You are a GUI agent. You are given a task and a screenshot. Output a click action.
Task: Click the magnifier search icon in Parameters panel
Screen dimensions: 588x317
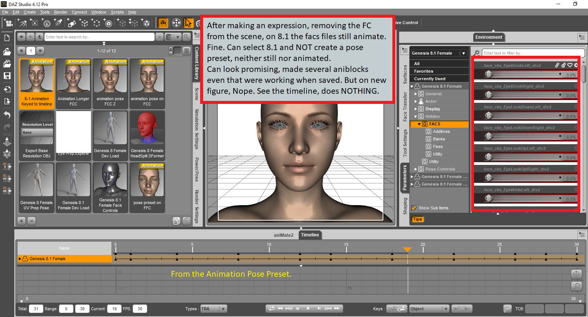click(x=476, y=53)
